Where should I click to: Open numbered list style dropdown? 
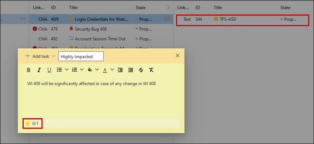point(82,69)
